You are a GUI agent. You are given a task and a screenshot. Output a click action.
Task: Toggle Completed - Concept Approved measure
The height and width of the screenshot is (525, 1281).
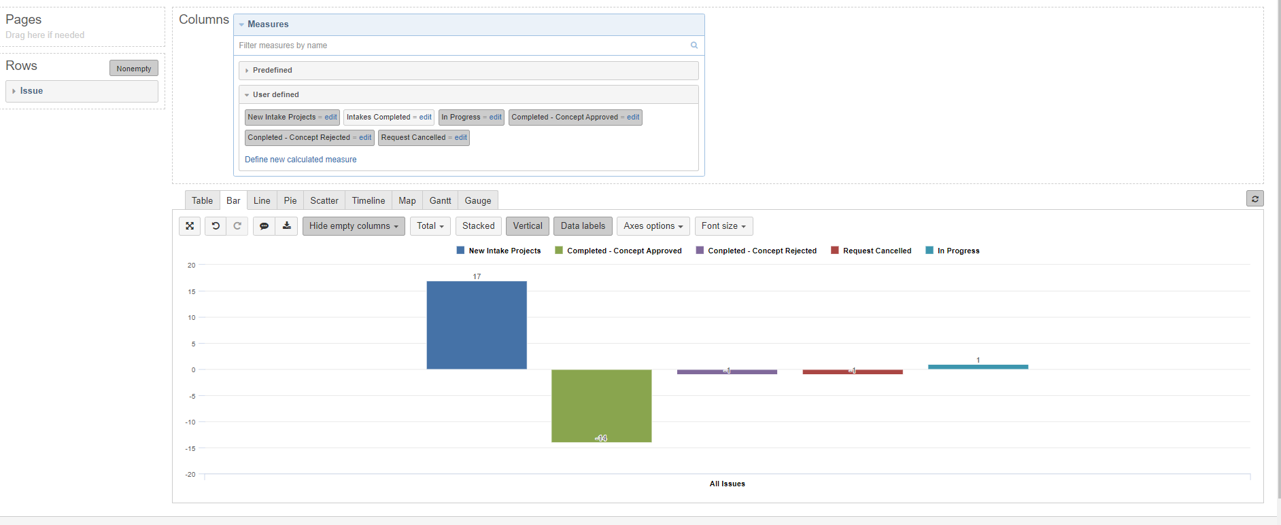[564, 117]
